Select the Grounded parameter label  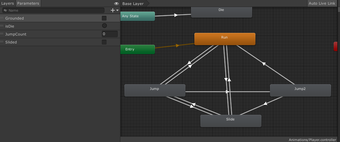coord(15,19)
